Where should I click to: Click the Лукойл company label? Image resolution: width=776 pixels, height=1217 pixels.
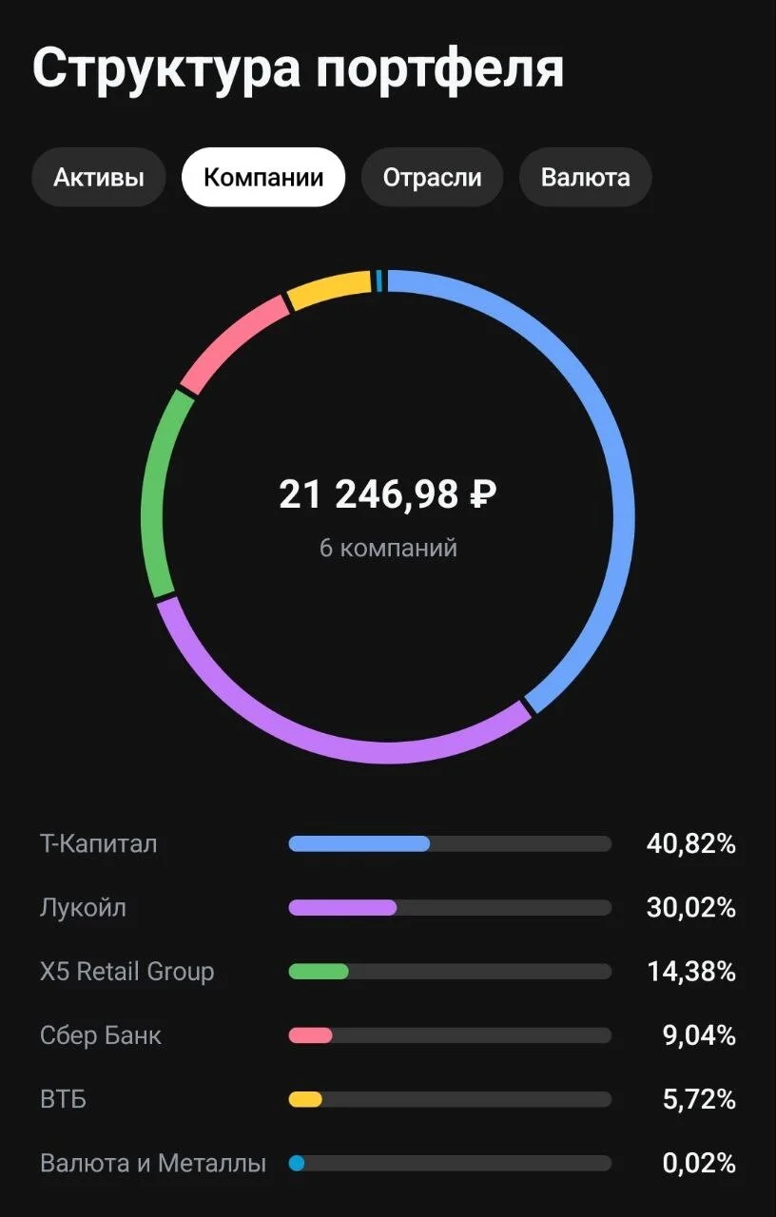[83, 908]
